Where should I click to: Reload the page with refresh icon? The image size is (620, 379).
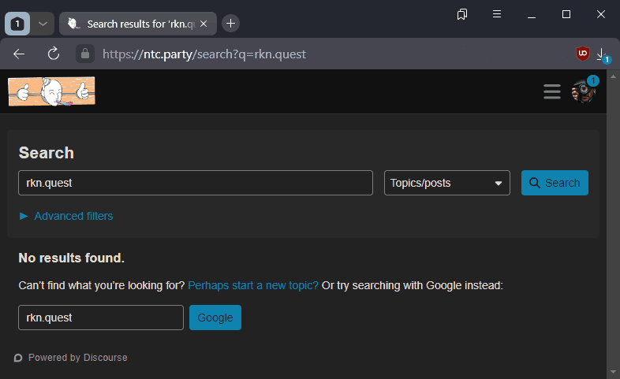[x=54, y=54]
